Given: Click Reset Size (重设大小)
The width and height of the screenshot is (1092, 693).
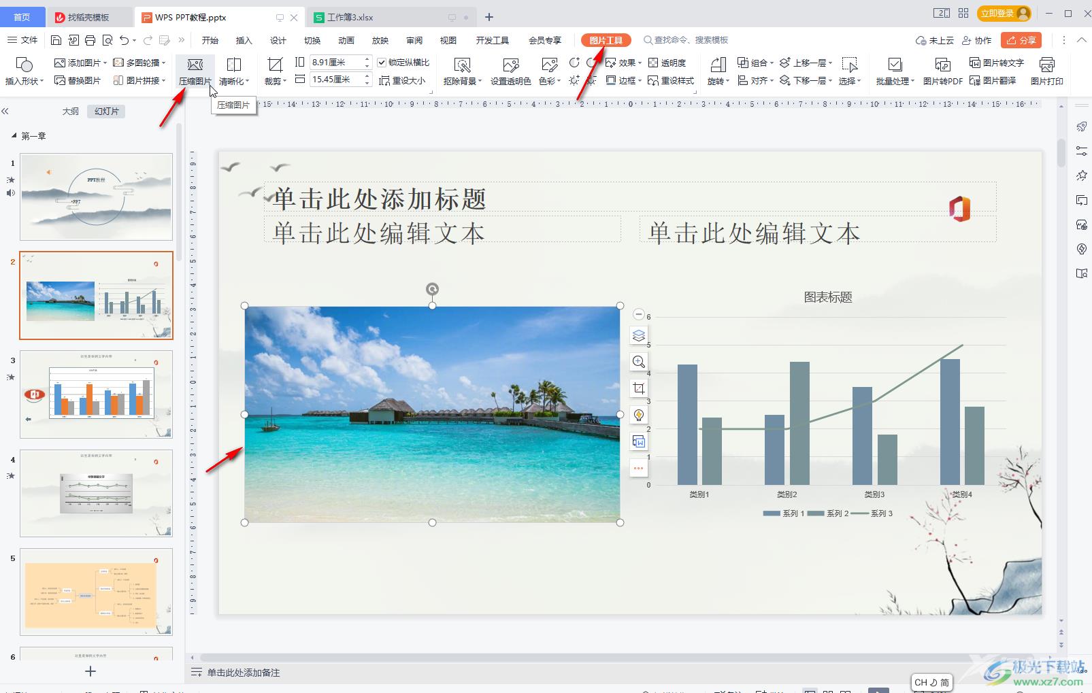Looking at the screenshot, I should [402, 80].
